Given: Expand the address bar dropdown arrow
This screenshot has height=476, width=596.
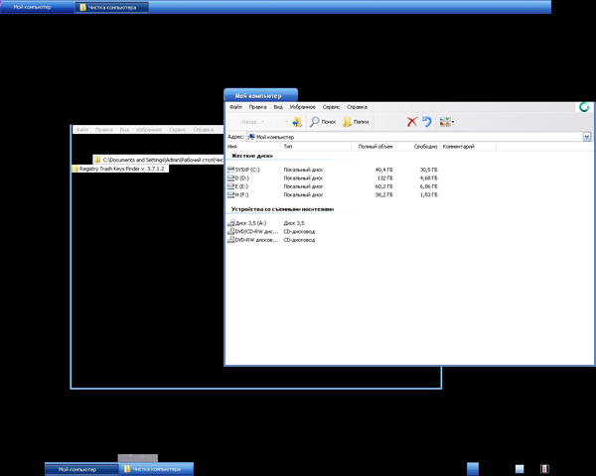Looking at the screenshot, I should point(587,137).
